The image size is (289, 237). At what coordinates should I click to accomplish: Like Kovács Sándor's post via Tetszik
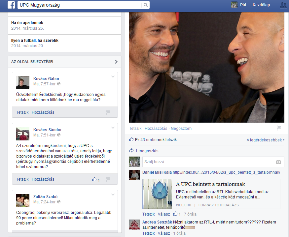pos(22,179)
